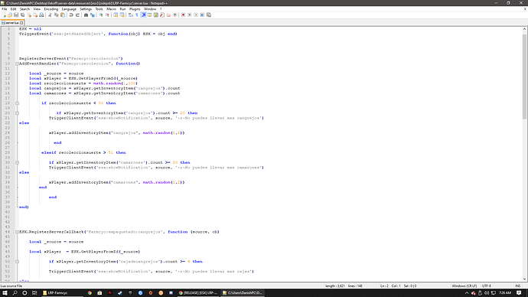Close the server.lua tab
Viewport: 528px width, 297px height.
[x=21, y=22]
